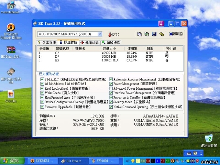Click the language bar help question icon
Screen dimensions: 220x165
pyautogui.click(x=195, y=153)
